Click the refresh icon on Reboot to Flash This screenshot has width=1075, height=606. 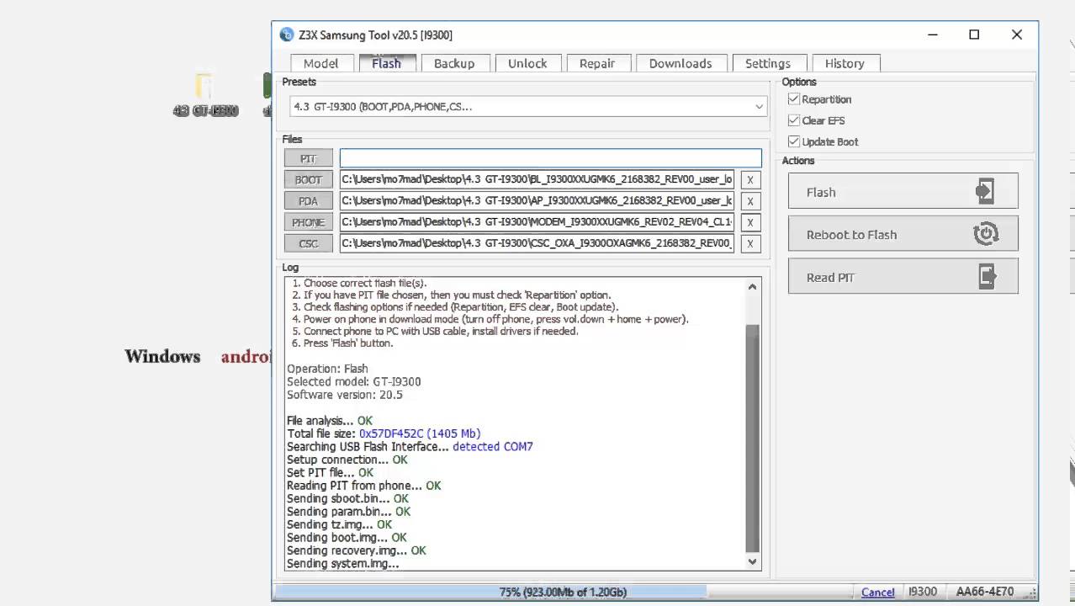point(985,234)
